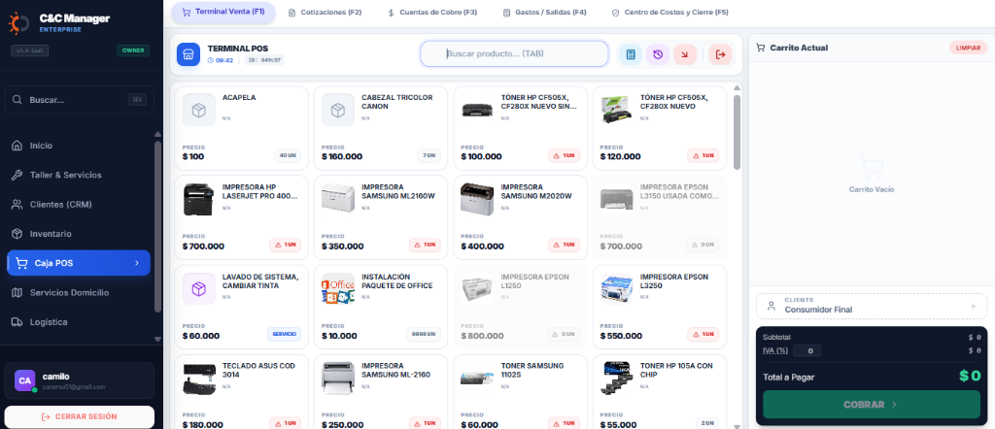Click the product grid vertical scrollbar
Viewport: 995px width, 429px height.
(737, 132)
